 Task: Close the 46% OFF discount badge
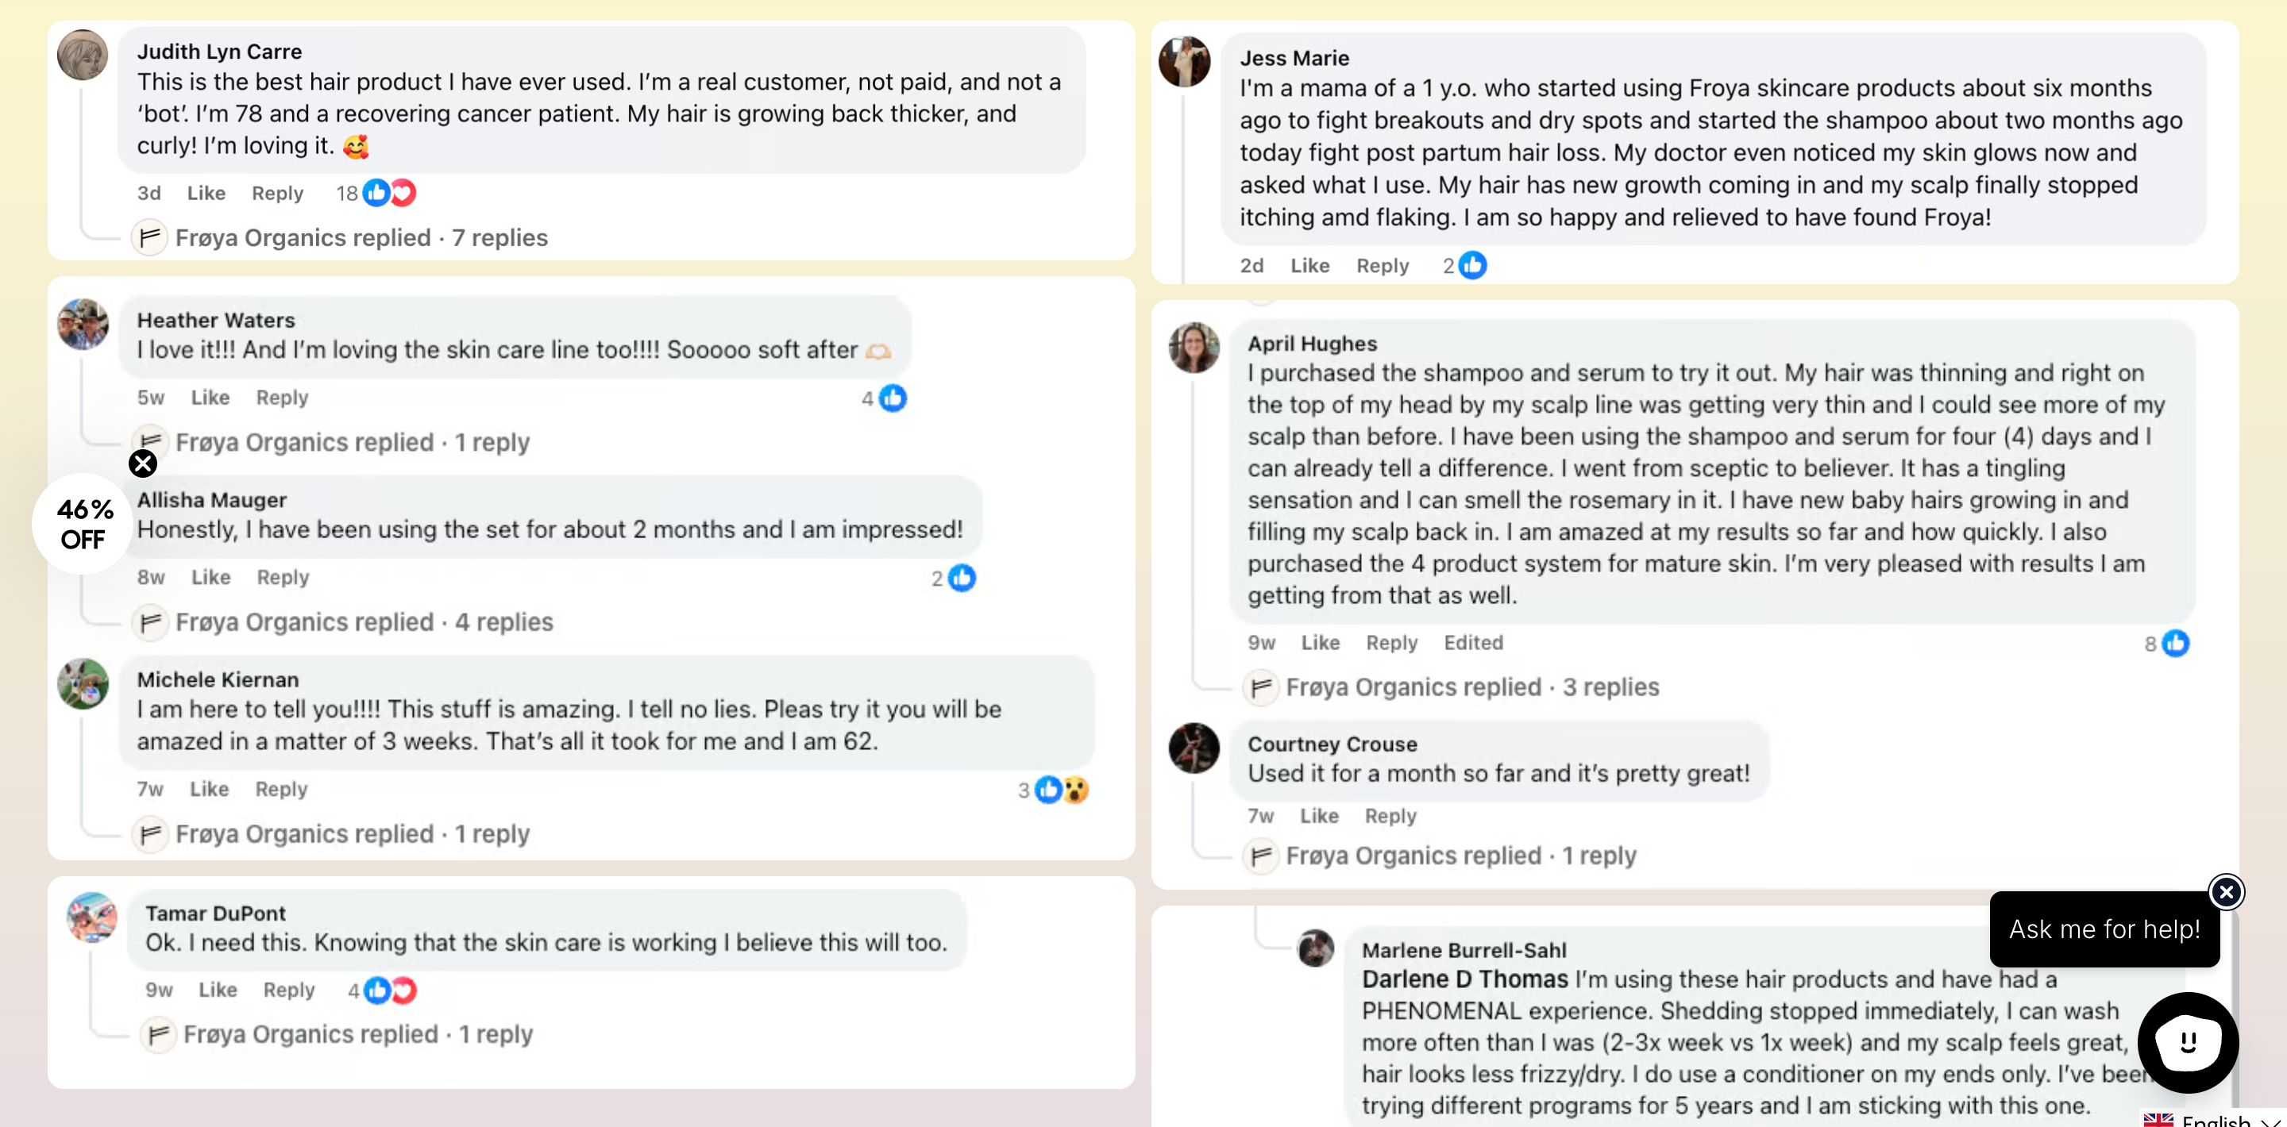click(x=143, y=463)
